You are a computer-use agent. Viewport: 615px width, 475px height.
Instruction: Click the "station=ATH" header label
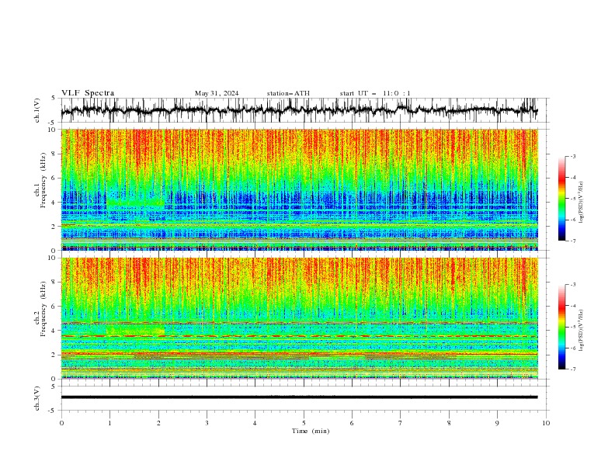pos(288,93)
